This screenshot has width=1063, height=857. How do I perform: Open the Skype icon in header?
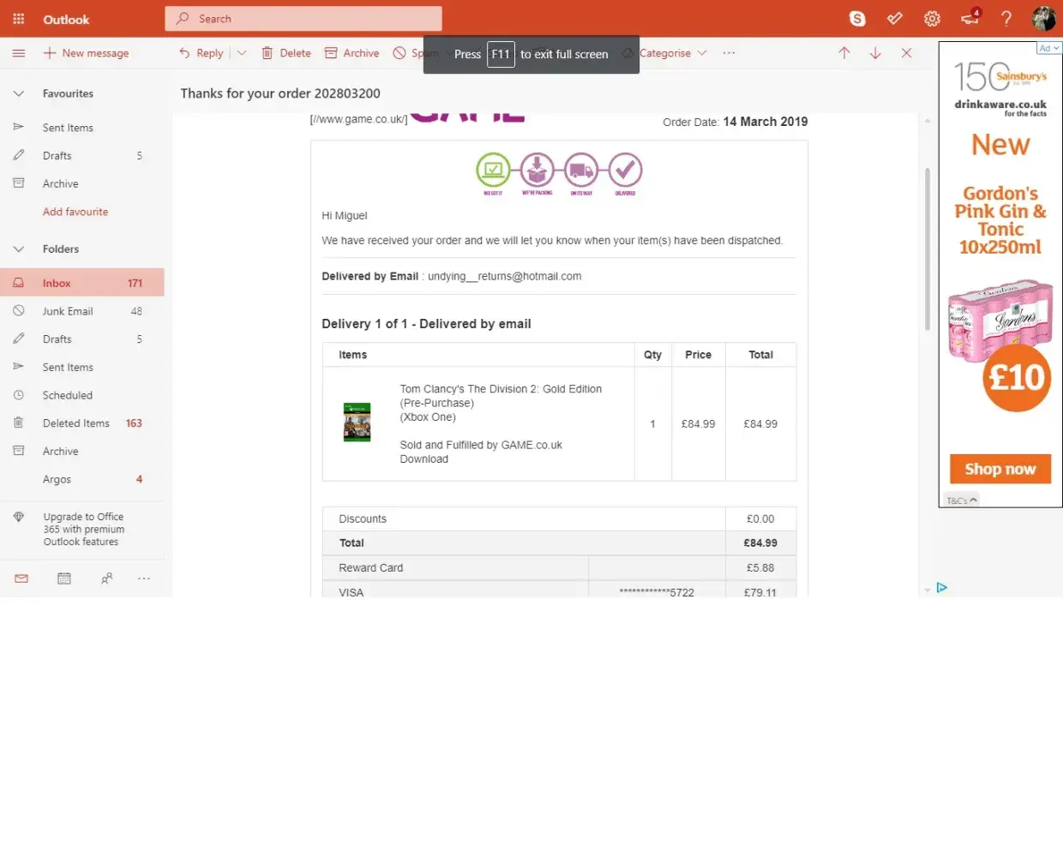[x=857, y=19]
